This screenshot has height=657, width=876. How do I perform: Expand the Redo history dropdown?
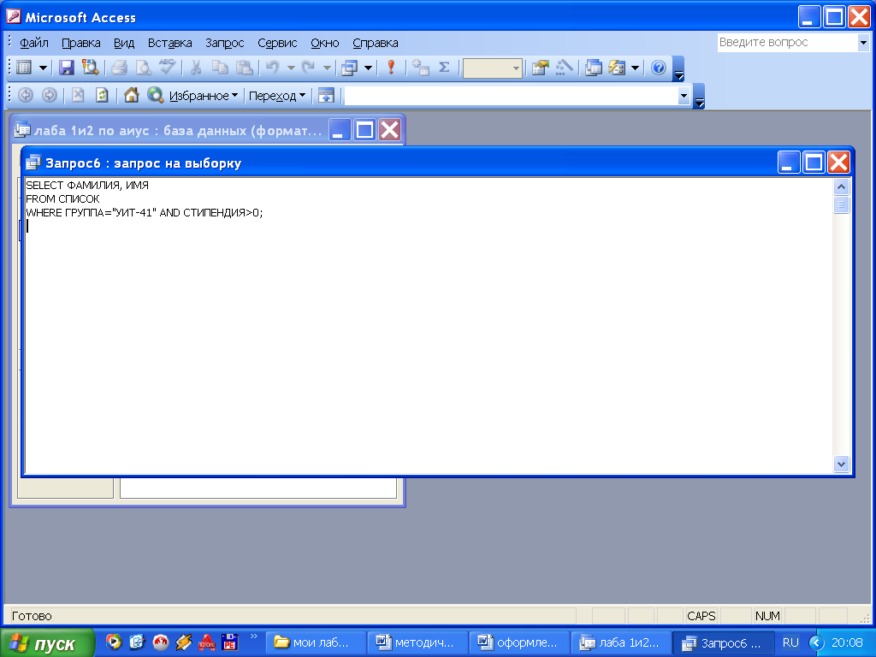tap(327, 68)
